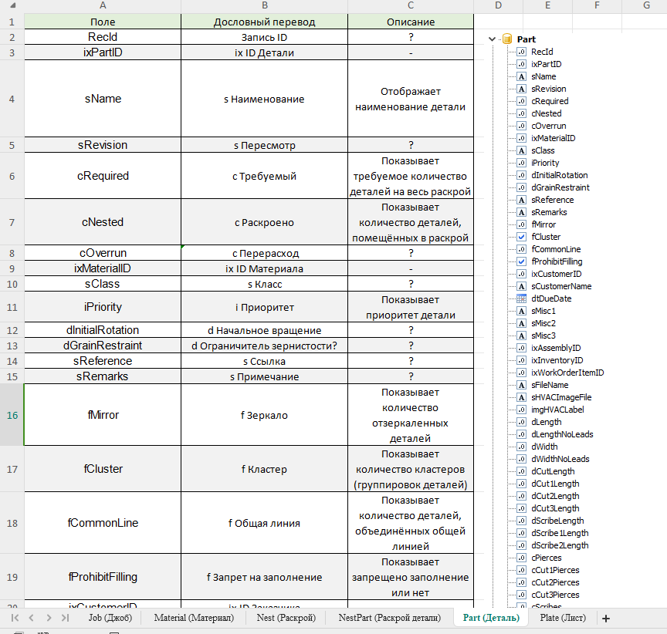Screen dimensions: 667x634
Task: Select the 'cOverrun' cell in column A
Action: point(103,253)
